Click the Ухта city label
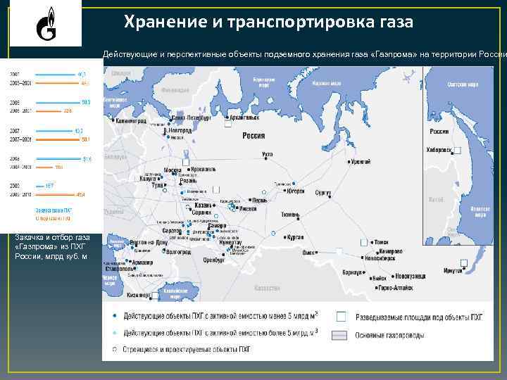507x380 pixels. tap(268, 154)
